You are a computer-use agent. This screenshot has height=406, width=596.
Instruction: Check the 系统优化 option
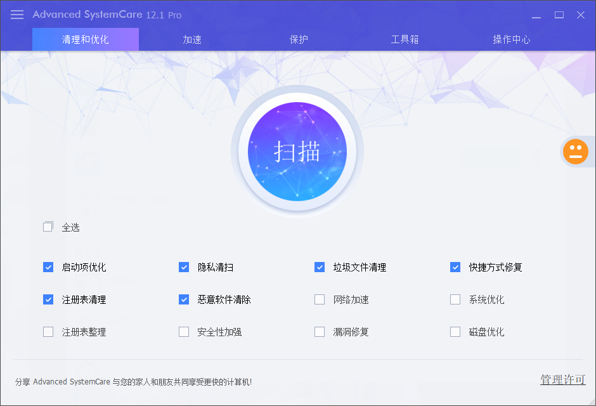pos(455,299)
